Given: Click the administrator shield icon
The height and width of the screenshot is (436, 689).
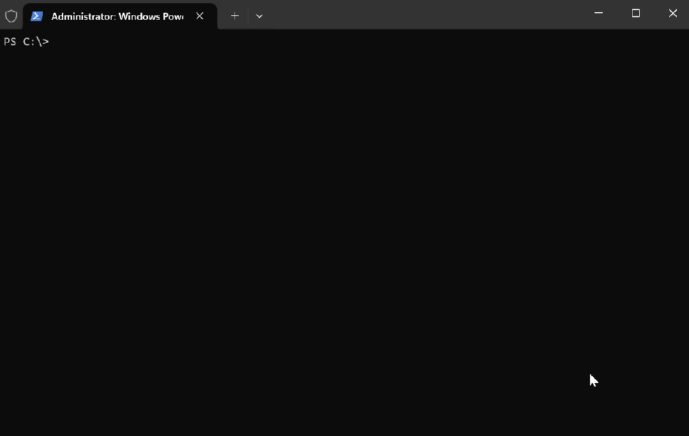Looking at the screenshot, I should coord(11,16).
